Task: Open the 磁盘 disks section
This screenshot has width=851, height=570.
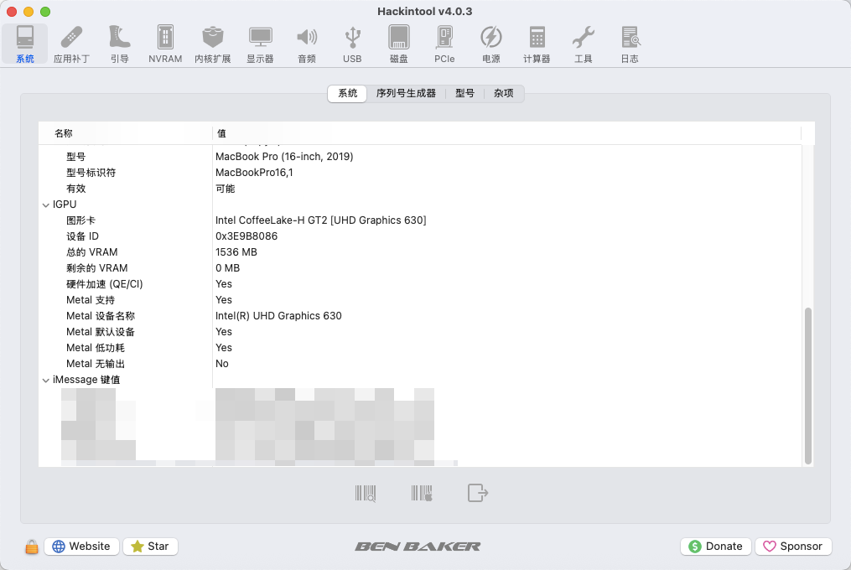Action: coord(399,44)
